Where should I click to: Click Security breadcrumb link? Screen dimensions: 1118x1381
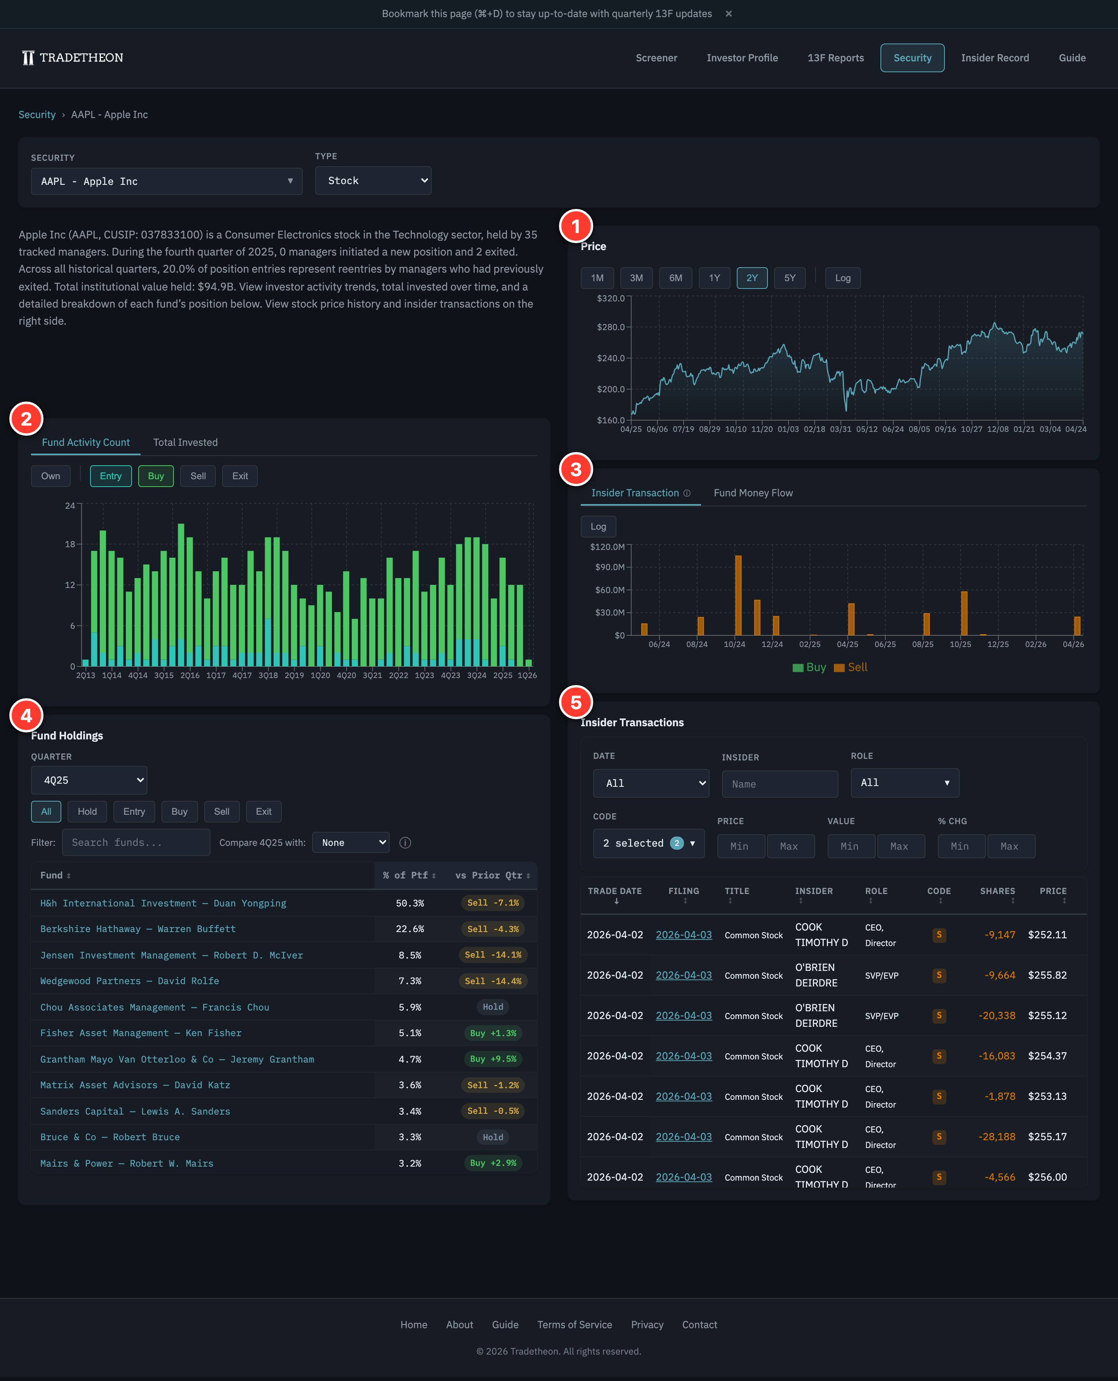(37, 115)
